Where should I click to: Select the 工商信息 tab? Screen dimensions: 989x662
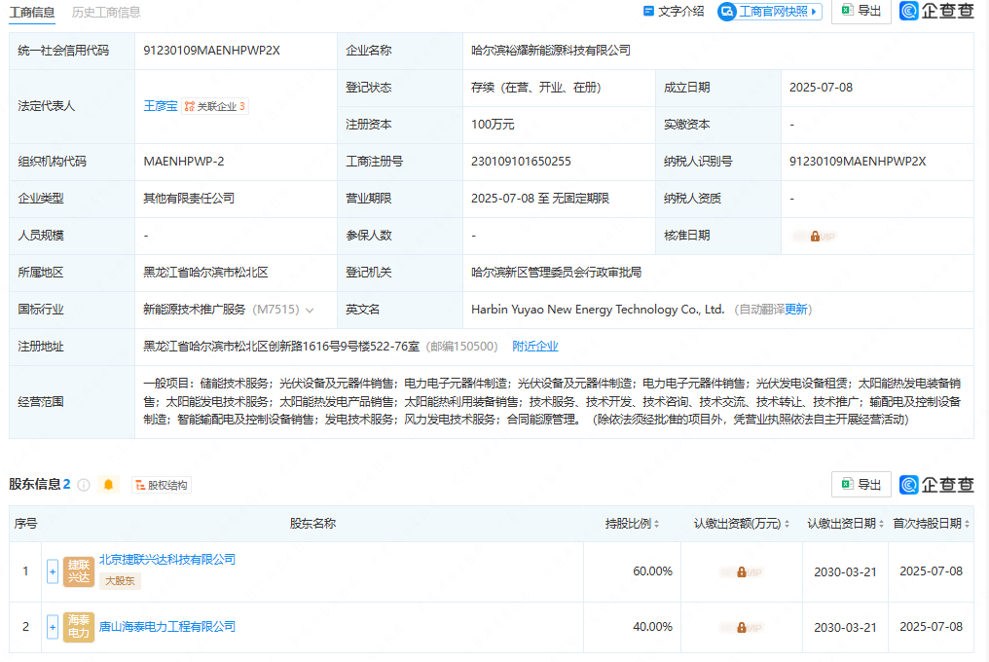click(x=32, y=12)
